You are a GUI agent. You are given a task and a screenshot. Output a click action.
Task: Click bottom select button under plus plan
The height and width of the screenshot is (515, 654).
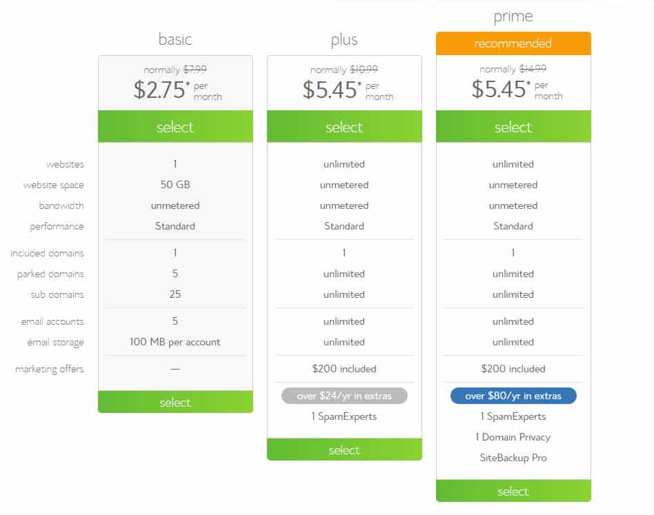(x=344, y=450)
